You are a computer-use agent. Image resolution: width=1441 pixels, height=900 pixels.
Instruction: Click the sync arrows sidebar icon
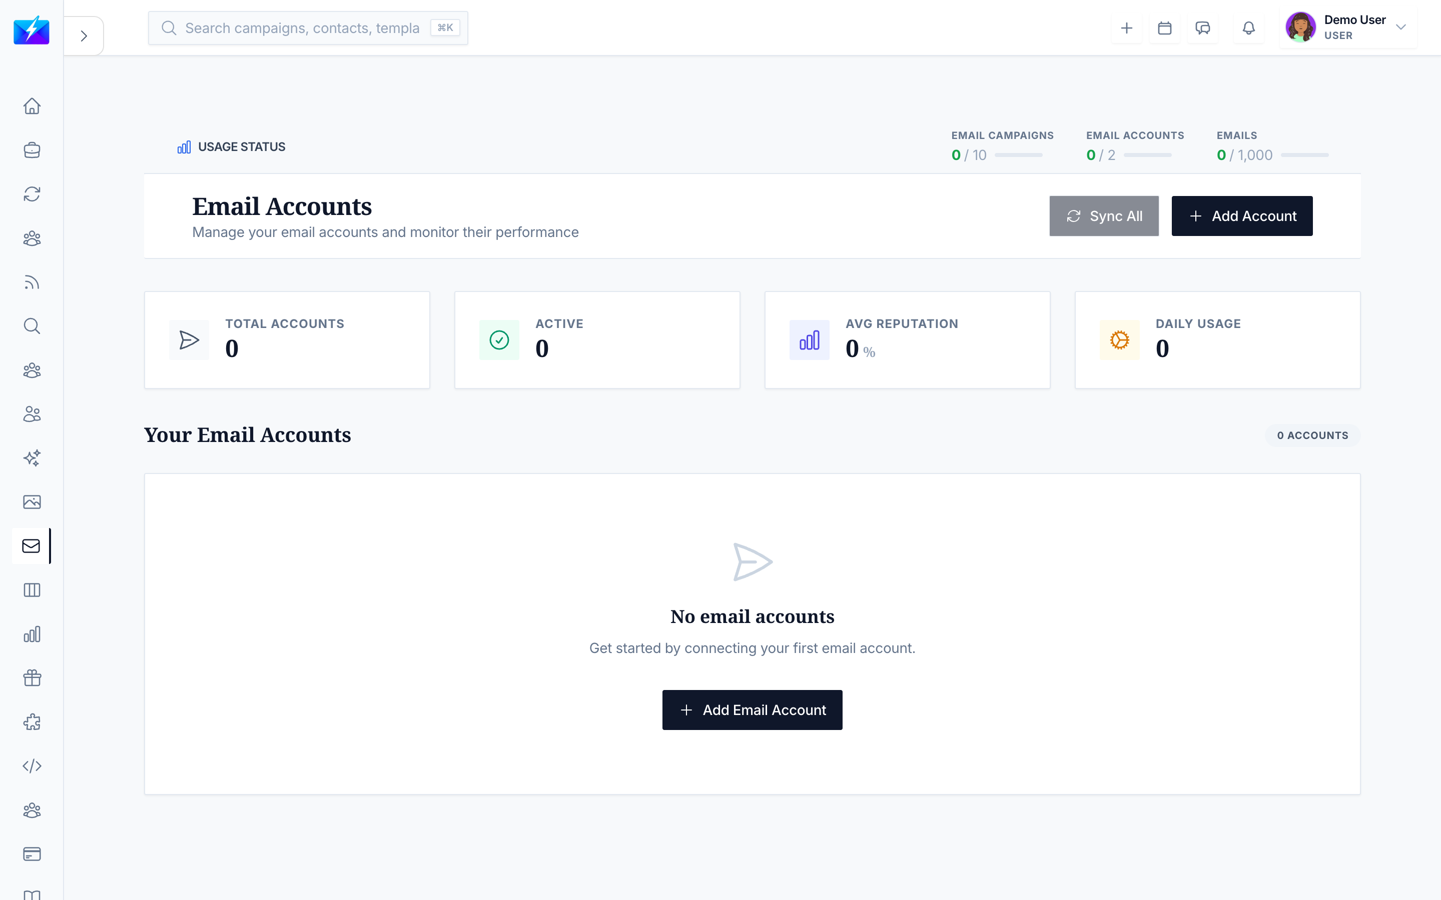click(32, 194)
